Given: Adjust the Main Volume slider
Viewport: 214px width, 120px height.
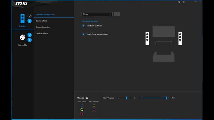Looking at the screenshot, I should (x=154, y=98).
